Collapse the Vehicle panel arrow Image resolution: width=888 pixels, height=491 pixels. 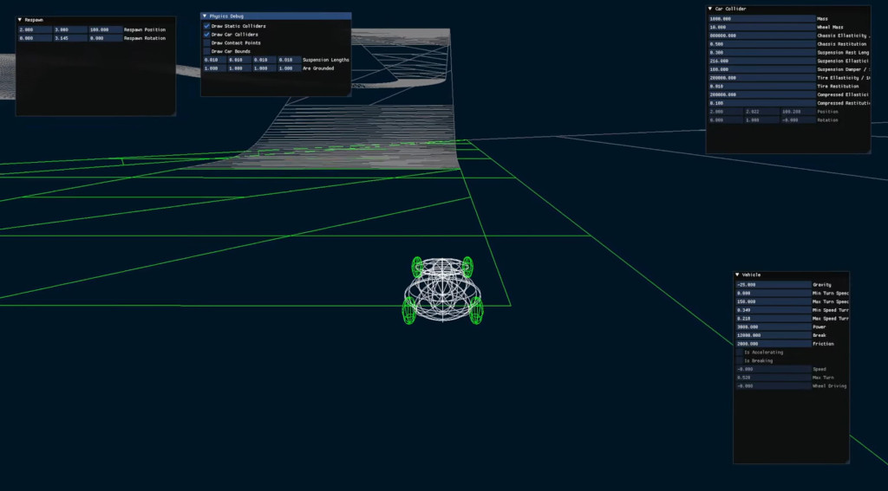coord(738,275)
